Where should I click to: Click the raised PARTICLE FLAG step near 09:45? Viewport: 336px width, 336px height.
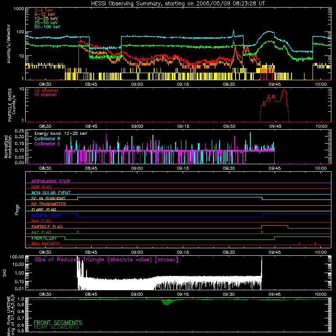275,226
